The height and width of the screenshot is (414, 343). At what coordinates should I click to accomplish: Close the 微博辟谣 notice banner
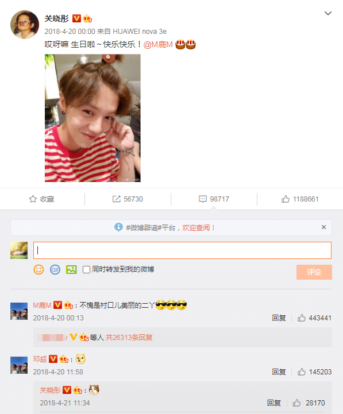pos(323,227)
